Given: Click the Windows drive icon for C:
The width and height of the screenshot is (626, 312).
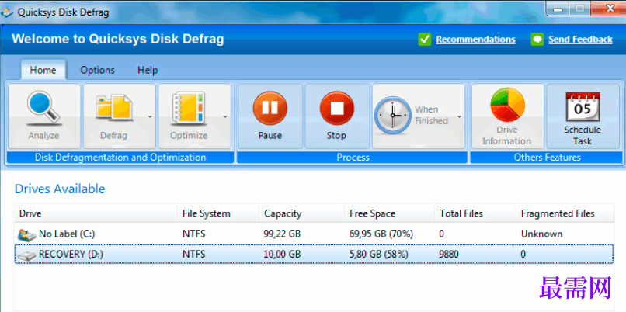Looking at the screenshot, I should click(27, 234).
